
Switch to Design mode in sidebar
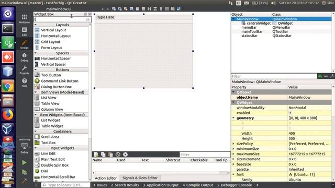(25, 44)
